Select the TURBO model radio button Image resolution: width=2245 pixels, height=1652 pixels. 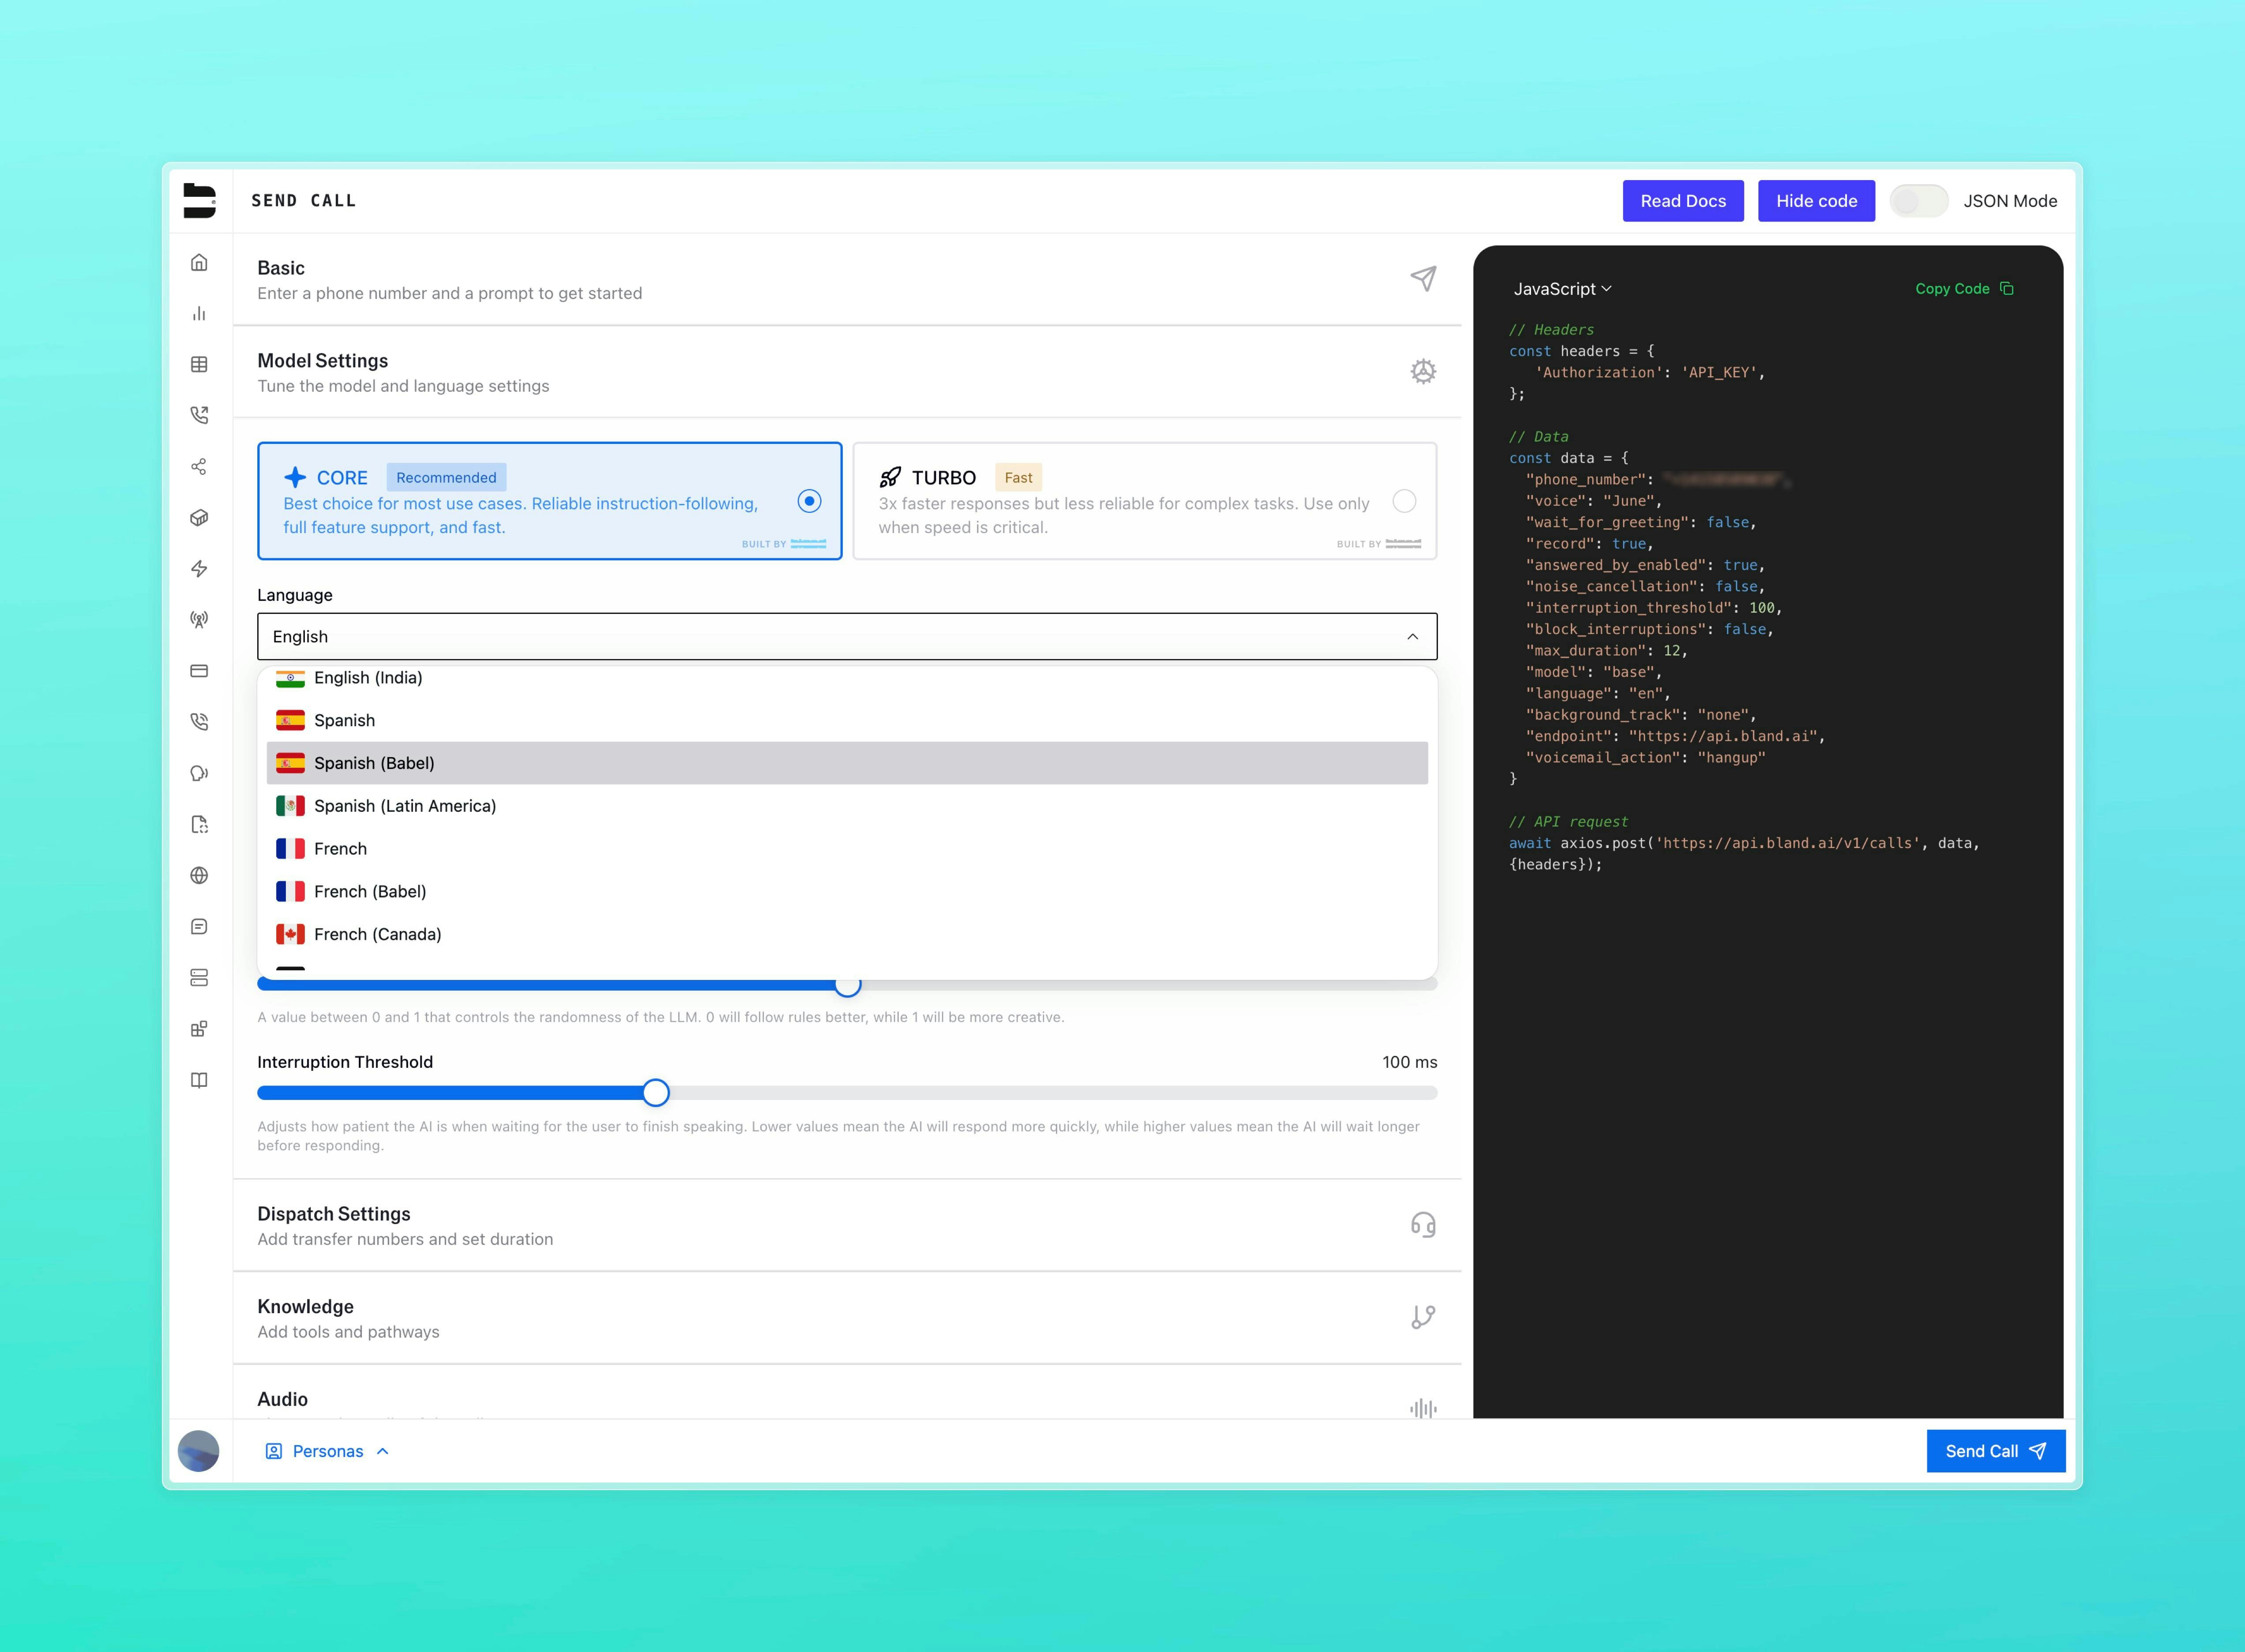1404,501
